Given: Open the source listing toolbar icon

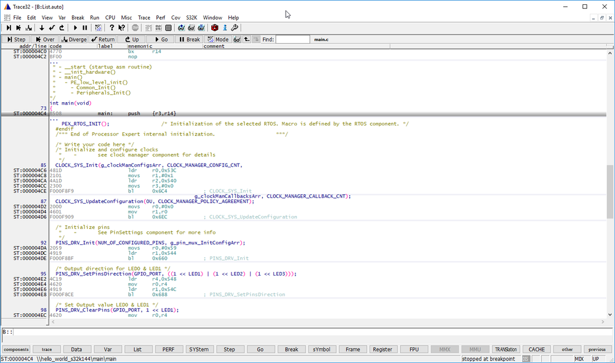Looking at the screenshot, I should tap(148, 28).
